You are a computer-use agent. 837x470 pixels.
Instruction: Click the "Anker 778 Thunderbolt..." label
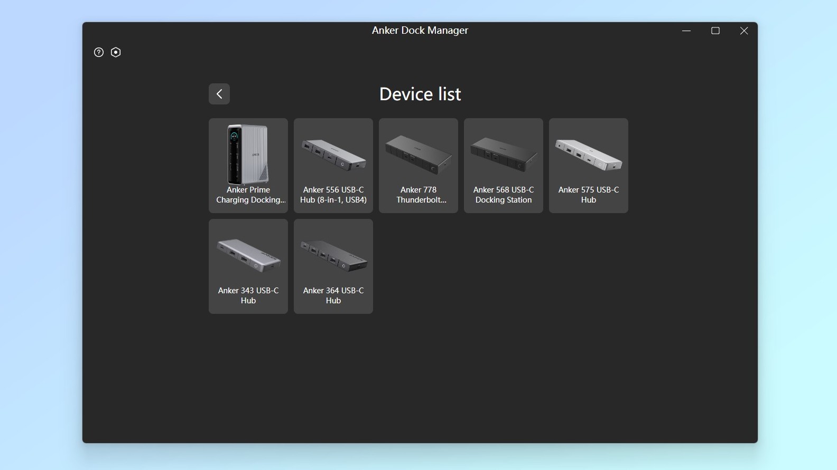tap(418, 195)
